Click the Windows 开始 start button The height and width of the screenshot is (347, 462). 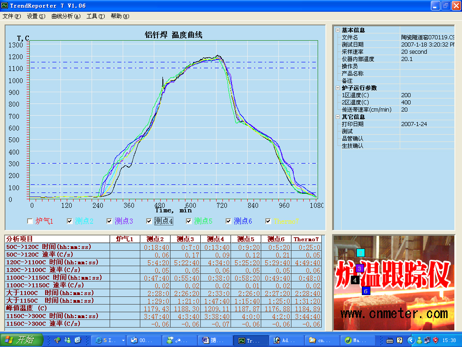pyautogui.click(x=22, y=340)
